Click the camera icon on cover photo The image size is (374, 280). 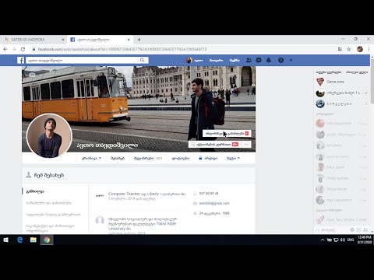32,75
